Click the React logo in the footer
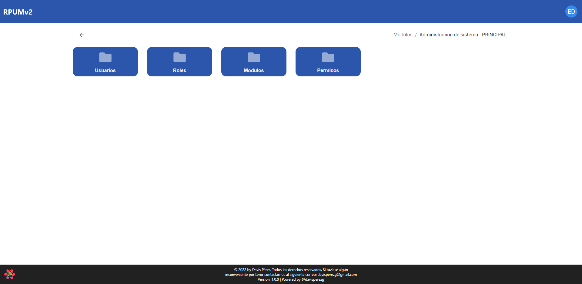 click(x=10, y=274)
